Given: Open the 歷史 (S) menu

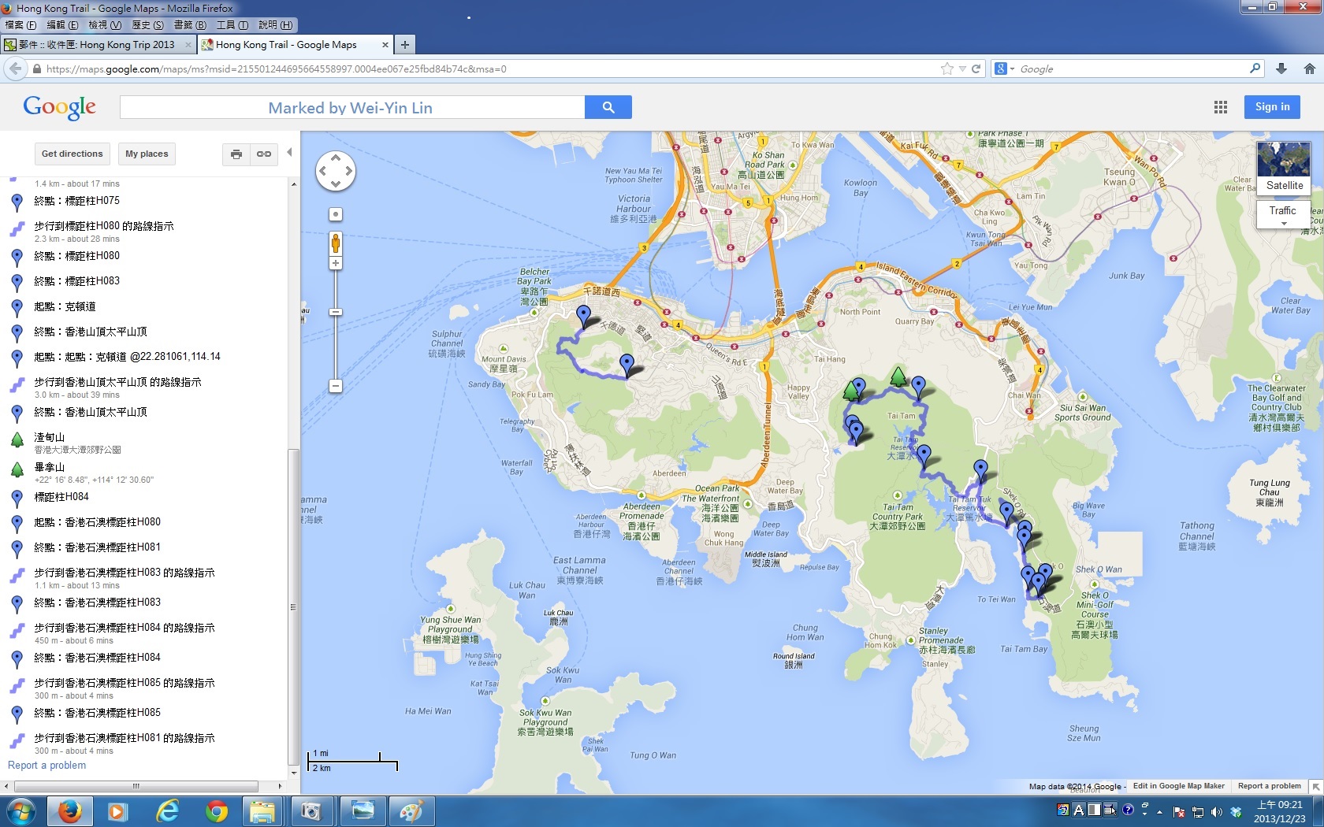Looking at the screenshot, I should [x=147, y=25].
